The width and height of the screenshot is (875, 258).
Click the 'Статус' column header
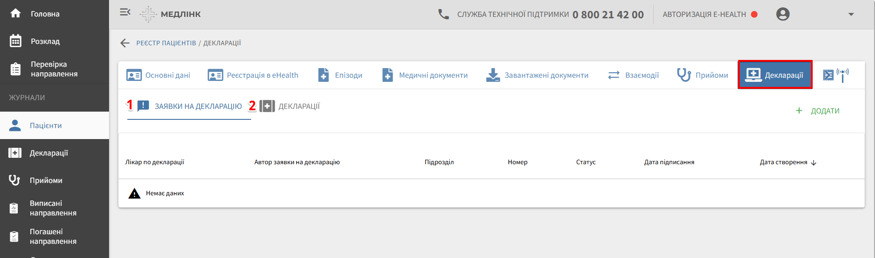tap(585, 162)
